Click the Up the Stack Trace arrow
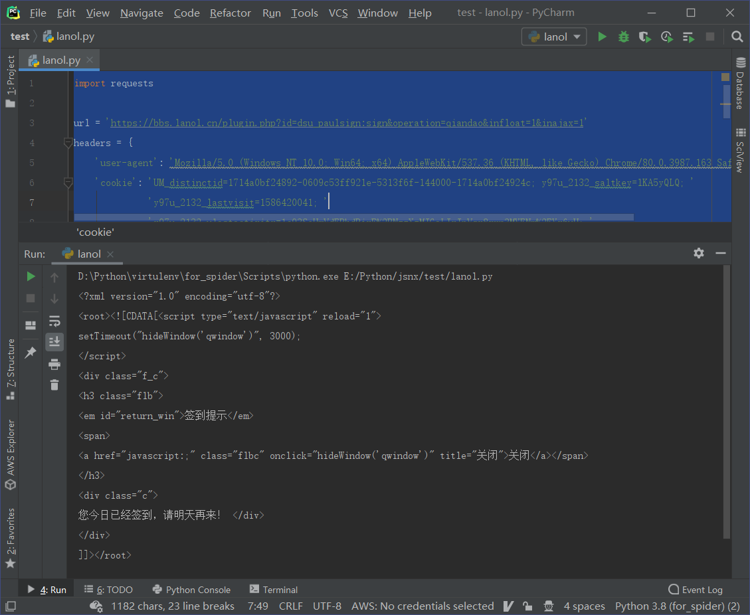 pyautogui.click(x=54, y=278)
